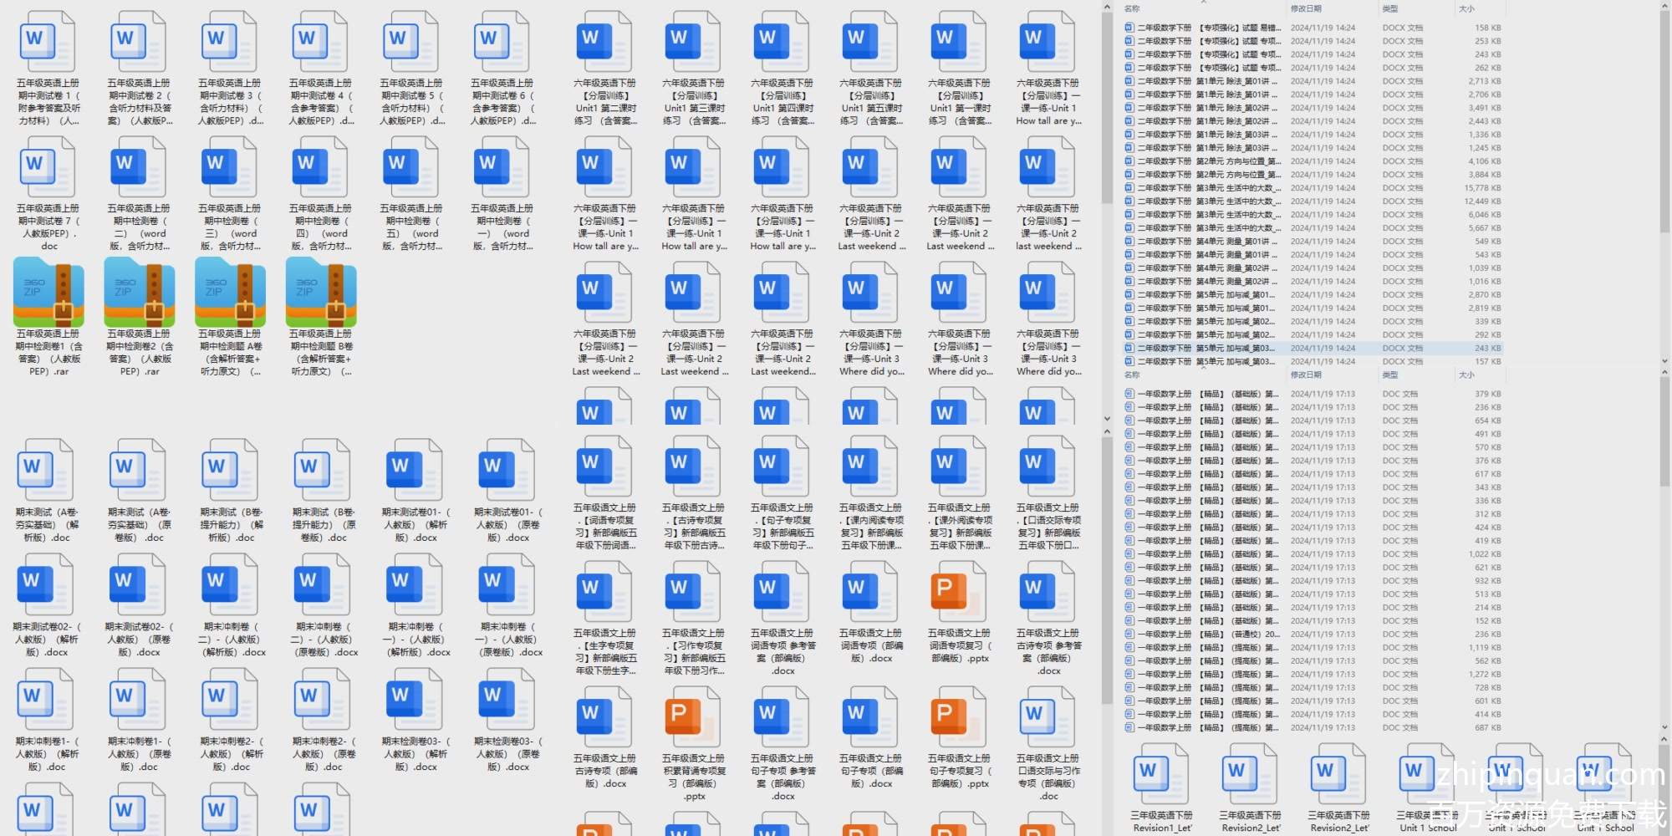Click scroll-down arrow of upper file list
The height and width of the screenshot is (836, 1672).
(1664, 362)
